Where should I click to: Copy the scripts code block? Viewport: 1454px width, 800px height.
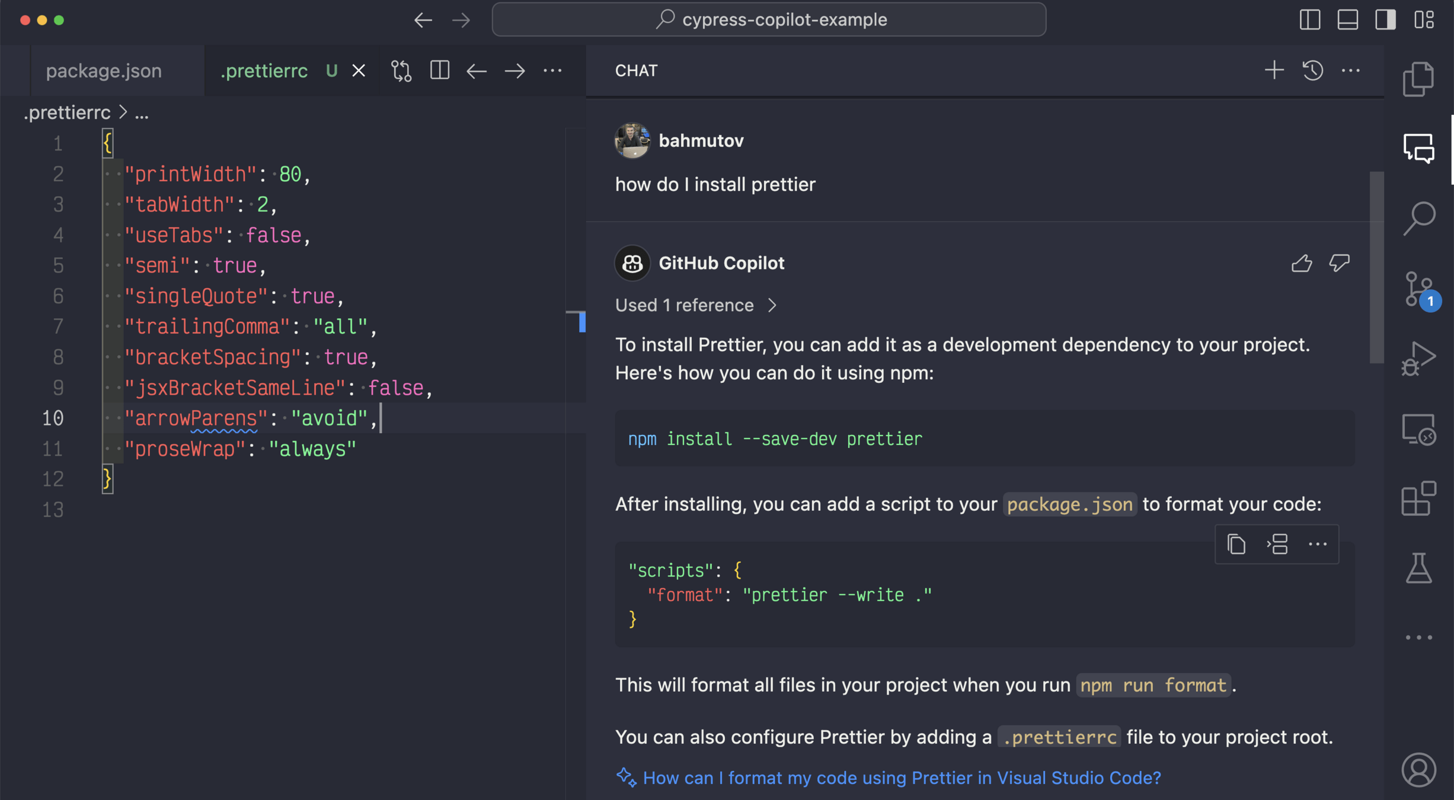1236,544
